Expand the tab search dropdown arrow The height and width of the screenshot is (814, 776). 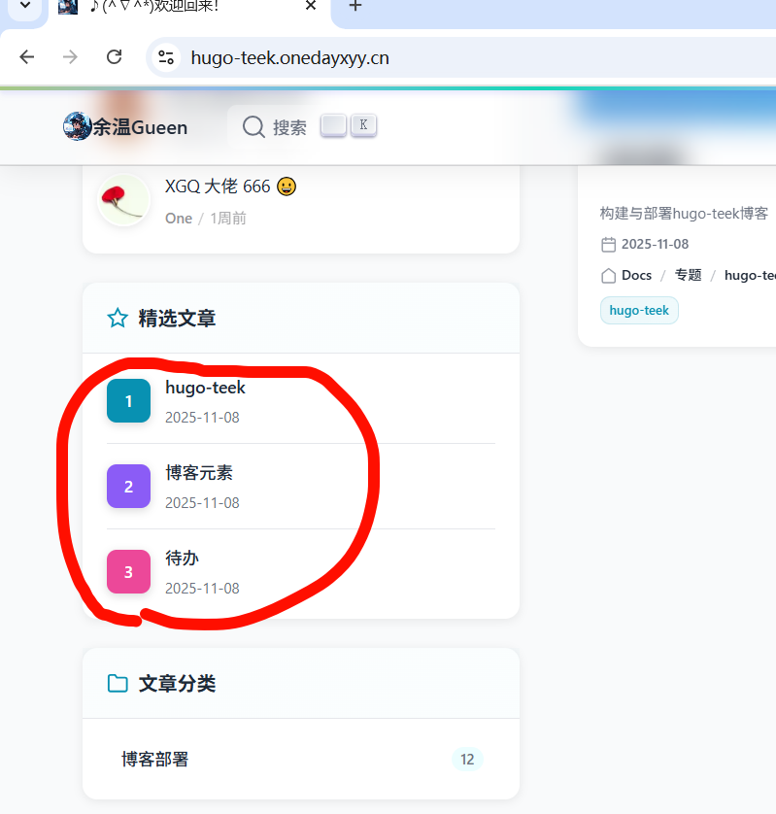(x=24, y=6)
